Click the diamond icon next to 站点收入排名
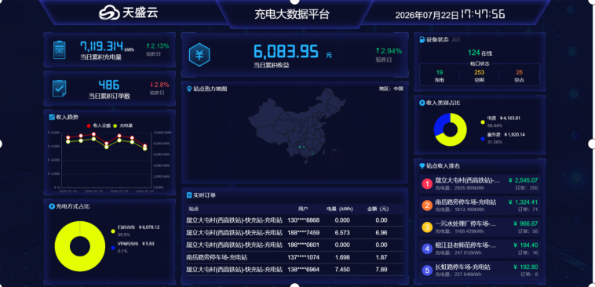Screen dimensions: 595x287 coord(422,165)
